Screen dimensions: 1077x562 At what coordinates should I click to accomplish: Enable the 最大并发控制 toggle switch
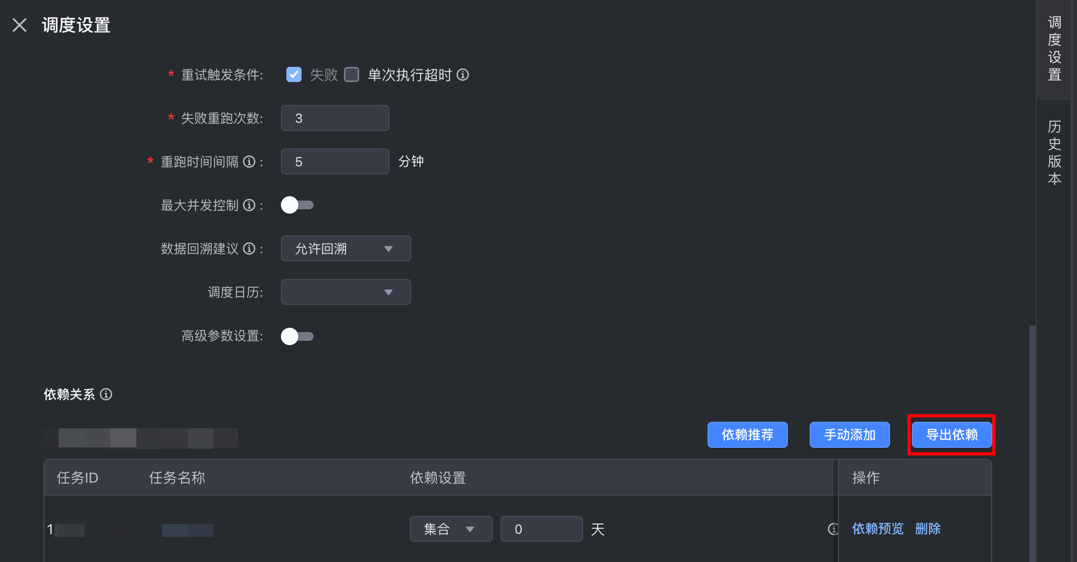click(x=297, y=205)
